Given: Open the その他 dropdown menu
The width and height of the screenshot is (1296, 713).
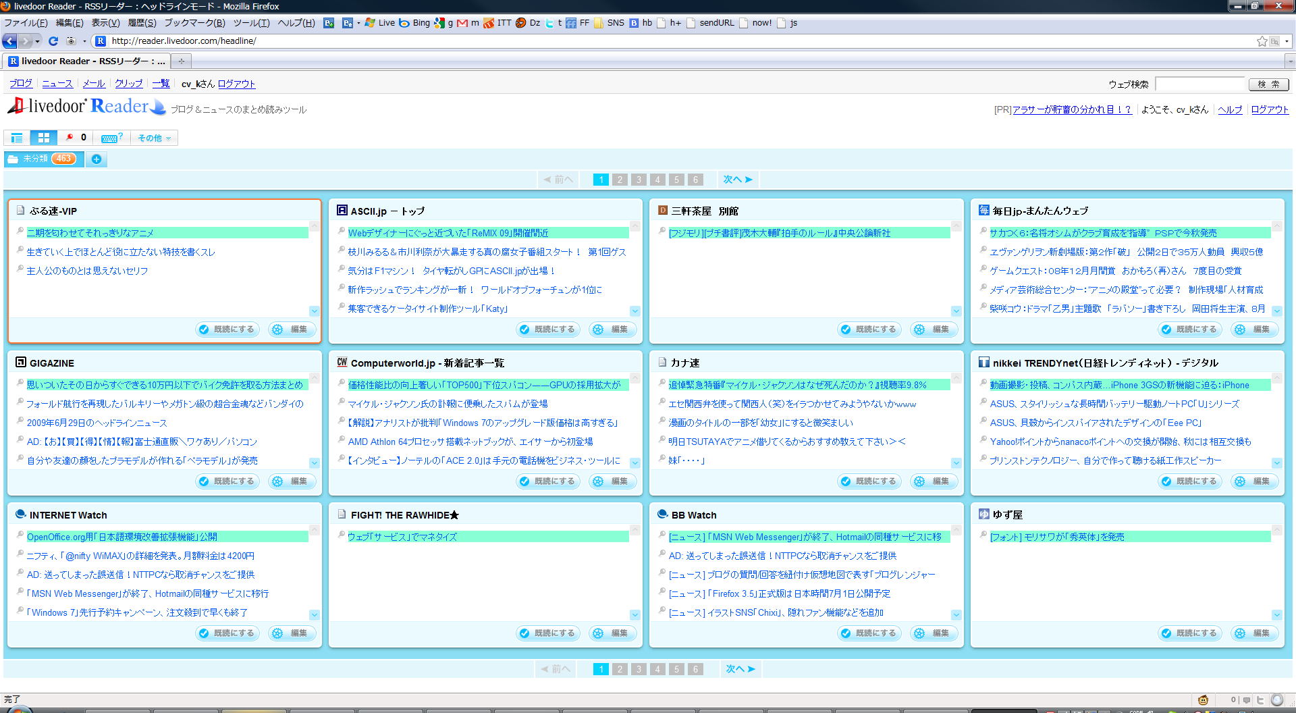Looking at the screenshot, I should pyautogui.click(x=154, y=138).
